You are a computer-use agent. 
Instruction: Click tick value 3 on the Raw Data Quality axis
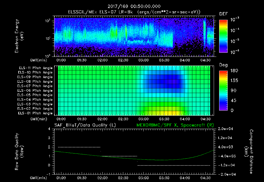point(49,138)
